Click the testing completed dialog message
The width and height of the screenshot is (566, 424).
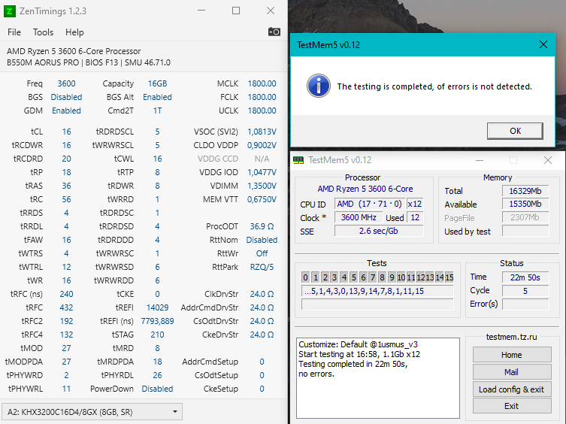pyautogui.click(x=434, y=86)
